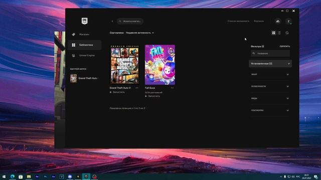This screenshot has width=321, height=180.
Task: Launch Grand Theft Auto from quick launch
Action: click(x=84, y=78)
